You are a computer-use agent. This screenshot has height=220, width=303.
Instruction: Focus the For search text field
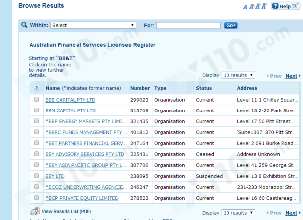(x=188, y=25)
